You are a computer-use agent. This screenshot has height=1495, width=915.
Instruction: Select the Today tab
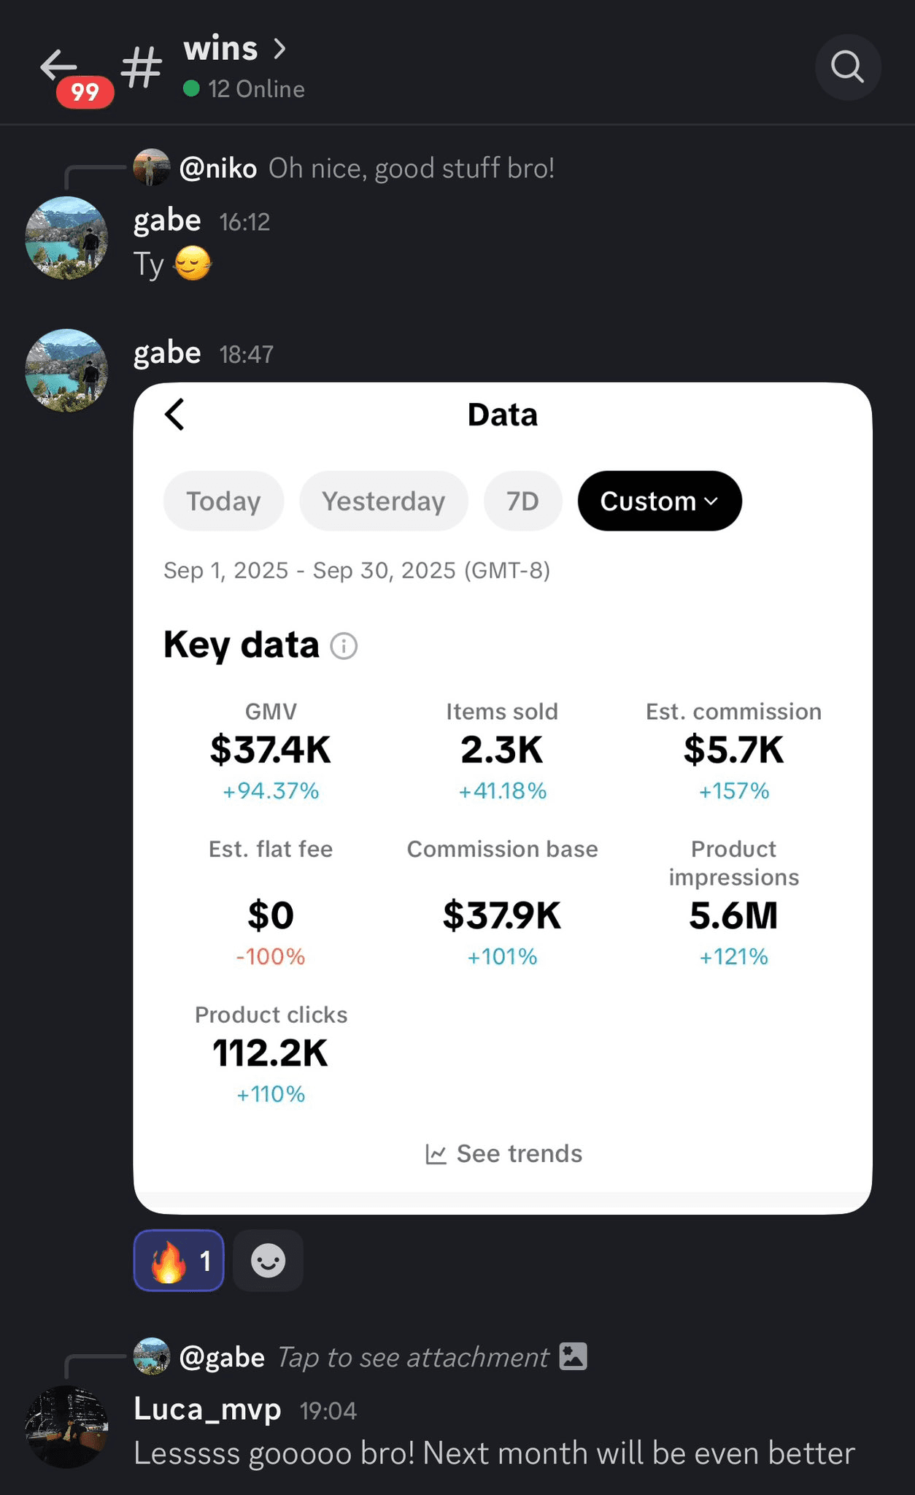coord(223,501)
